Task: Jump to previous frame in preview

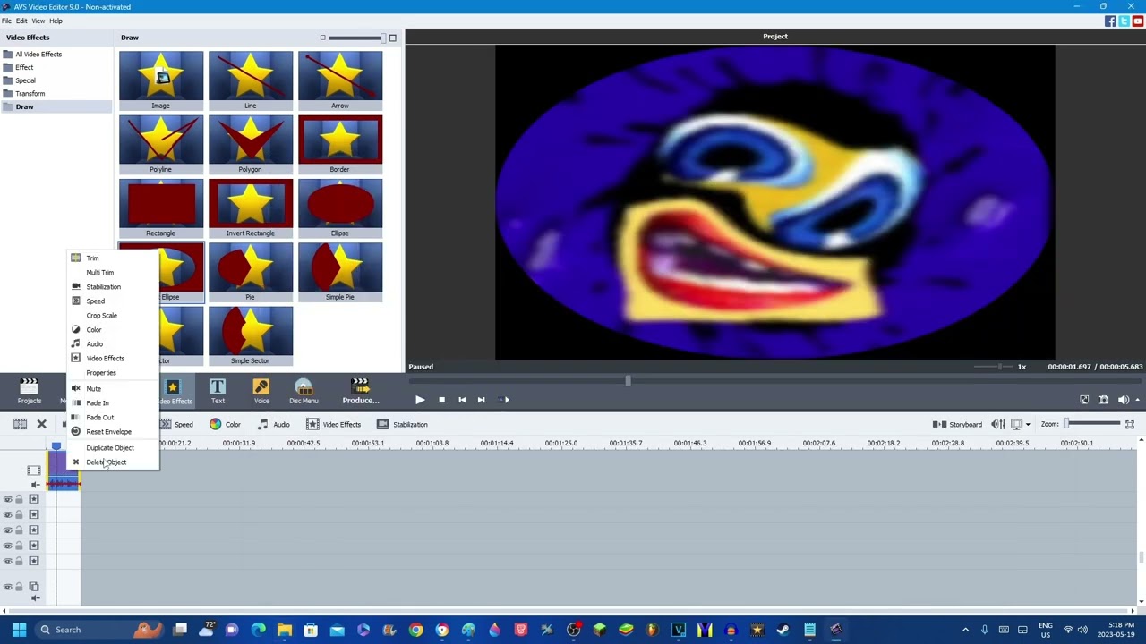Action: pyautogui.click(x=461, y=400)
